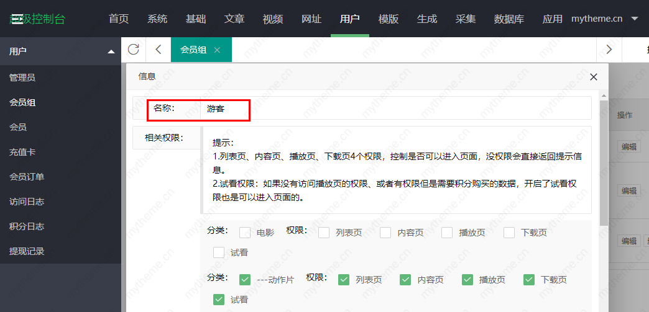Open the 系统 top menu
The height and width of the screenshot is (312, 649).
click(157, 19)
